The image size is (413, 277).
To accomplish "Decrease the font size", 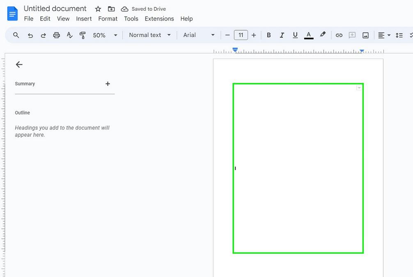I will point(227,35).
